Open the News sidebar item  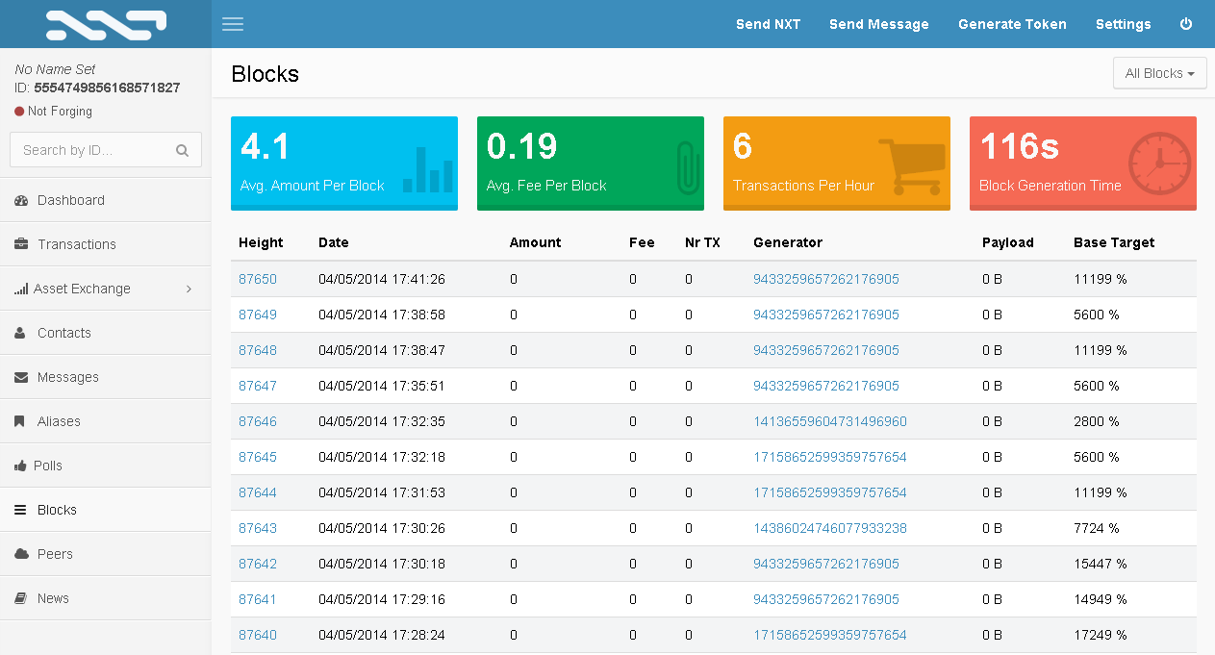pyautogui.click(x=53, y=598)
